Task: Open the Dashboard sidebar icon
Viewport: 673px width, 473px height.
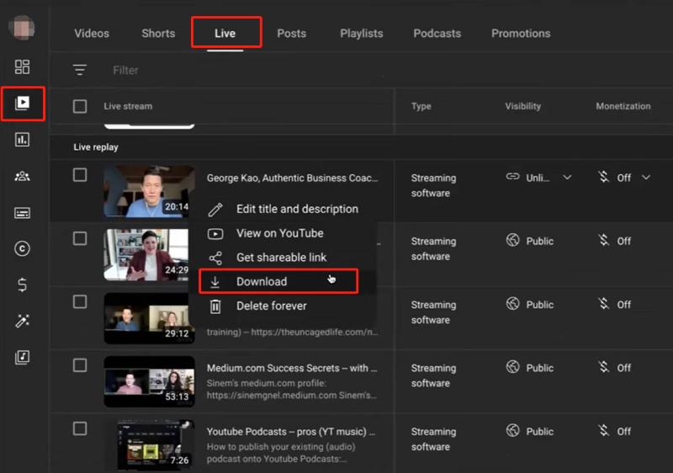Action: (x=23, y=67)
